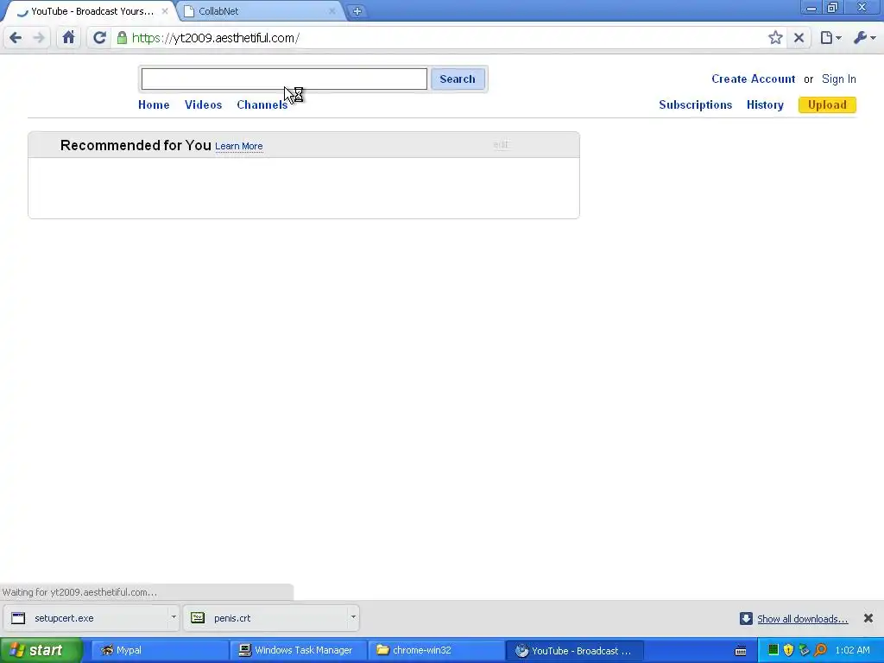Click the address bar URL
The height and width of the screenshot is (663, 884).
(215, 38)
